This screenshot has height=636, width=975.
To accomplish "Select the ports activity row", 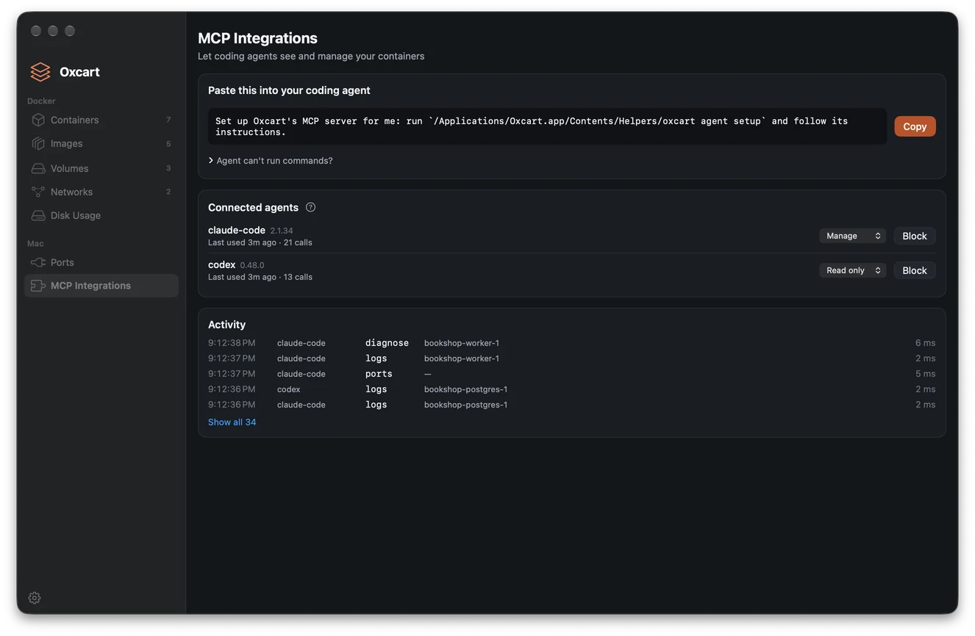I will pyautogui.click(x=571, y=374).
